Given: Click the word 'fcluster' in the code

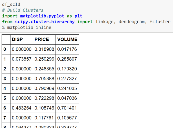Looking at the screenshot, I should click(x=161, y=22).
